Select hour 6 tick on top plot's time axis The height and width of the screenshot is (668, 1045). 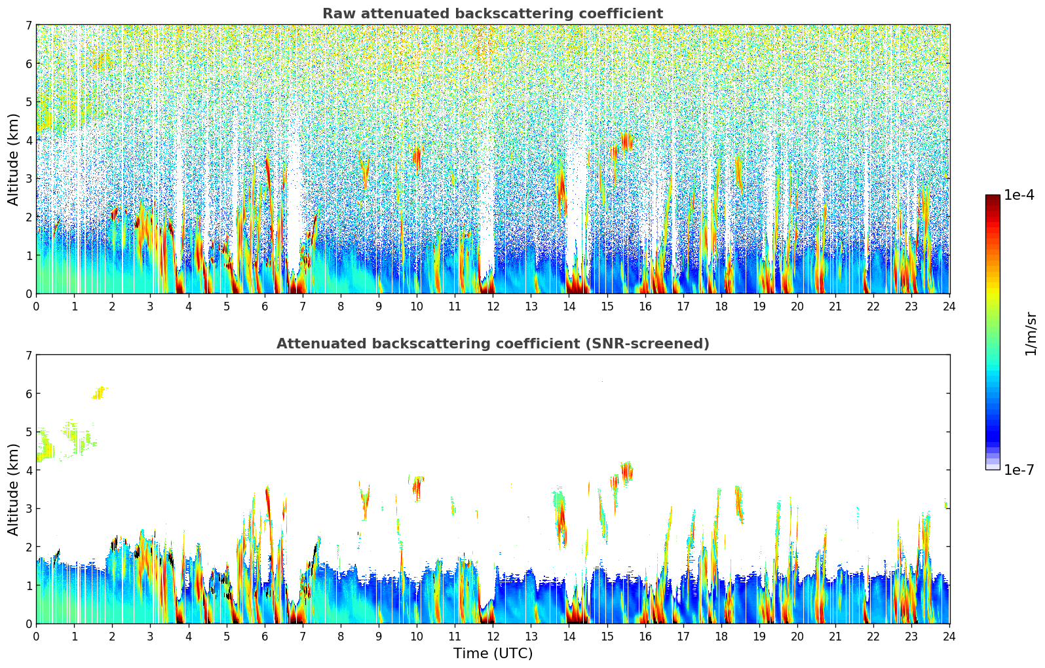click(x=265, y=306)
